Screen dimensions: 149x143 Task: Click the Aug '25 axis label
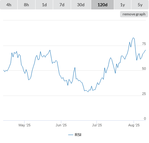[134, 125]
